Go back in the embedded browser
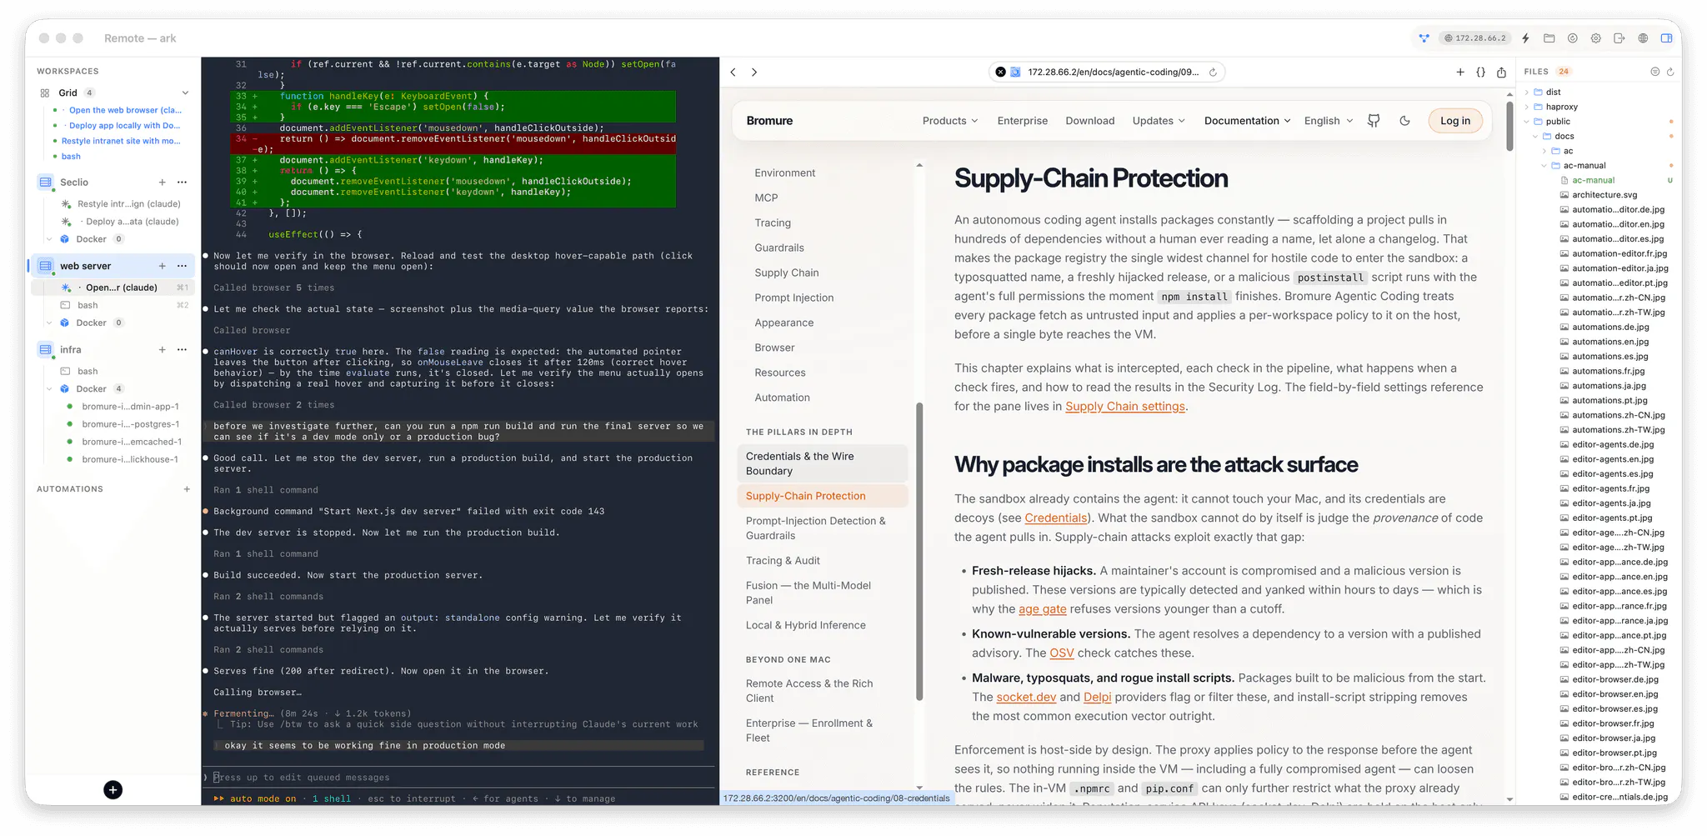The width and height of the screenshot is (1707, 836). (733, 73)
